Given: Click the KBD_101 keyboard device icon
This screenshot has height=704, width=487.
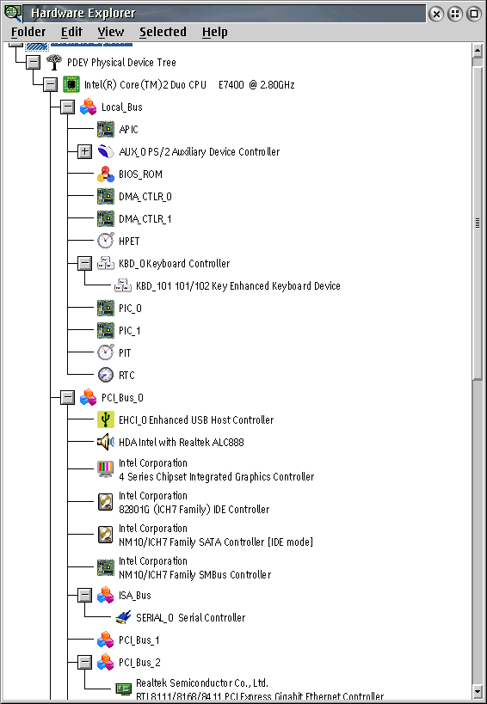Looking at the screenshot, I should click(123, 286).
